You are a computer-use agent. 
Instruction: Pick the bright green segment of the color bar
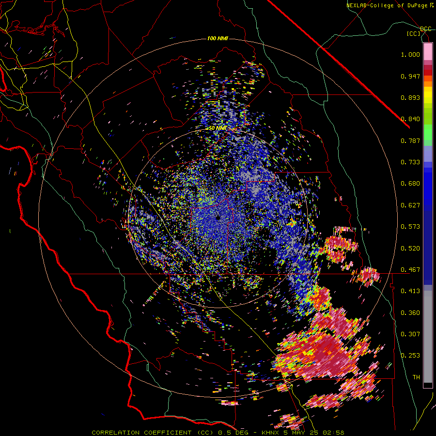428,132
